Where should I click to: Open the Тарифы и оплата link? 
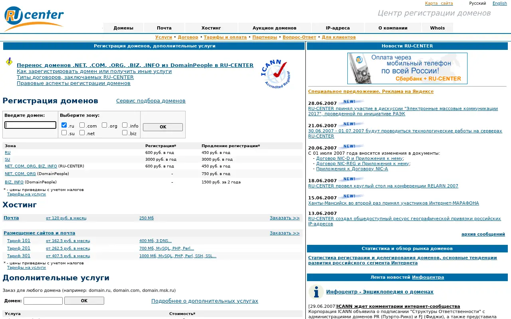pos(225,37)
